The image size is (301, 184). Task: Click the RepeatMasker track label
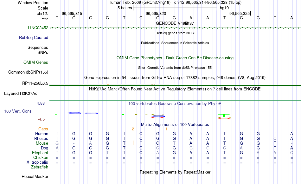35,176
